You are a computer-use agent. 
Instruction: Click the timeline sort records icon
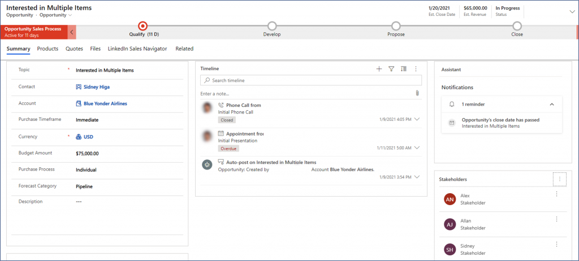pos(404,69)
